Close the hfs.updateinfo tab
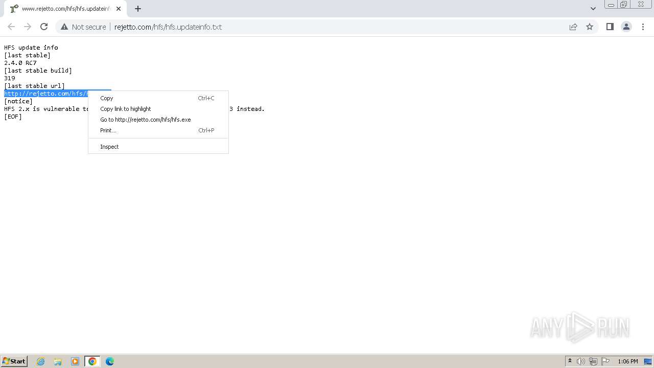 119,9
